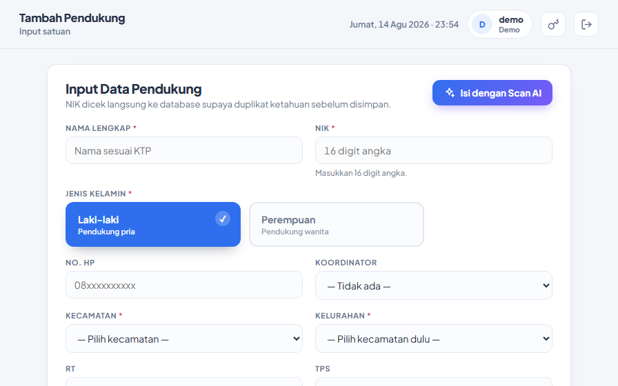618x386 pixels.
Task: Click the sparkle icon on Scan AI button
Action: [x=450, y=92]
